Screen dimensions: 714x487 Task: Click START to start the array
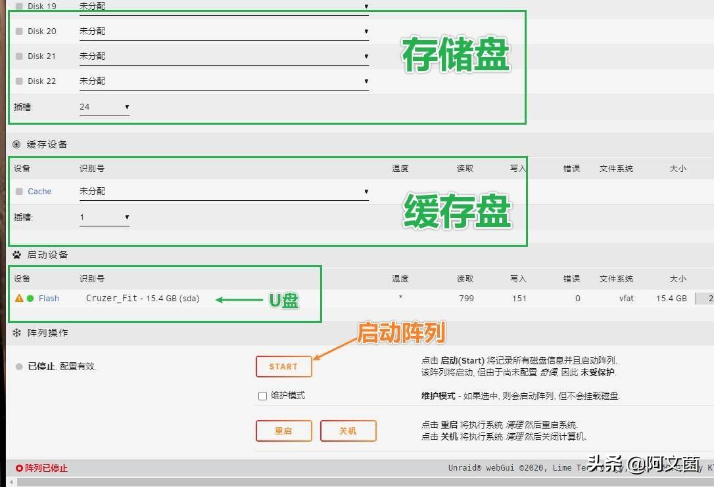283,366
